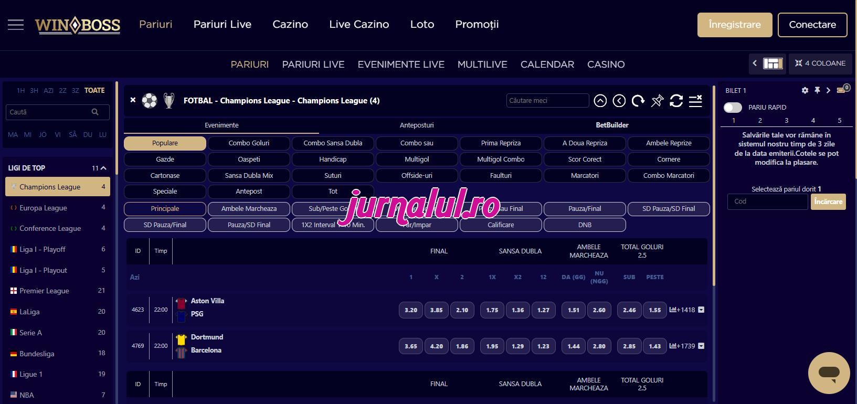The image size is (857, 404).
Task: Close the Champions League panel with X
Action: point(133,100)
